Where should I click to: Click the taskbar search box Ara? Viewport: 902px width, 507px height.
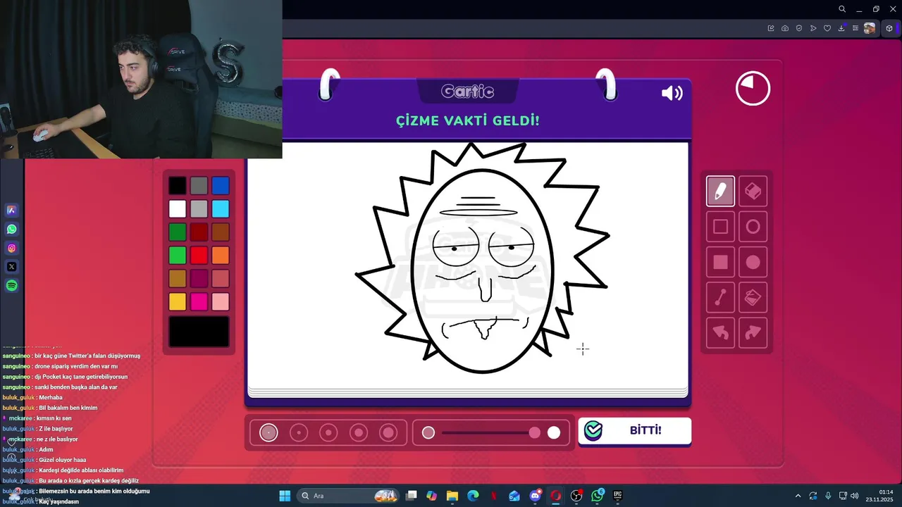[350, 496]
